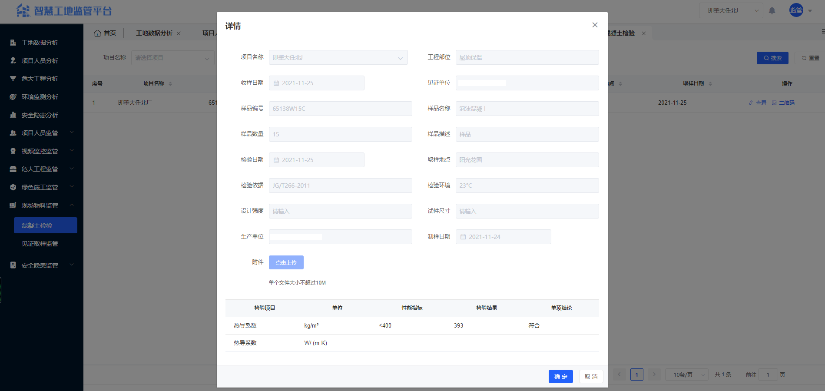Screen dimensions: 825x391
Task: Collapse 现场物料监管 sidebar menu
Action: point(42,205)
